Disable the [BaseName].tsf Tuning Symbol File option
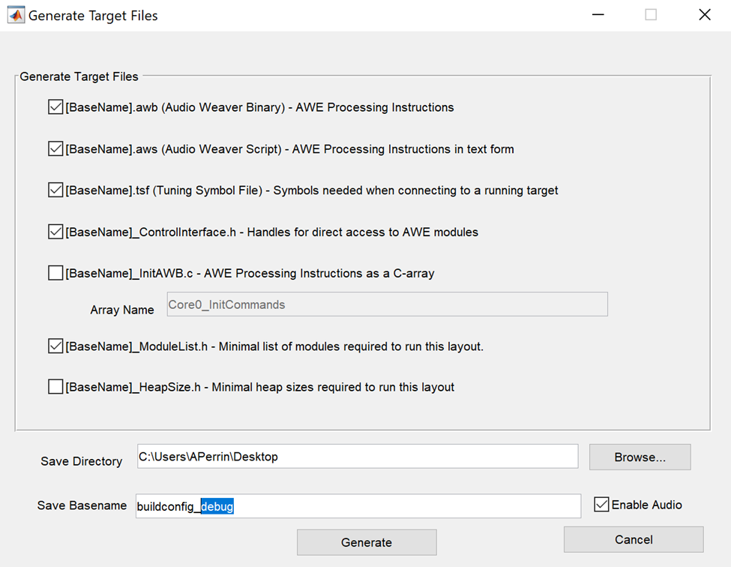 55,190
